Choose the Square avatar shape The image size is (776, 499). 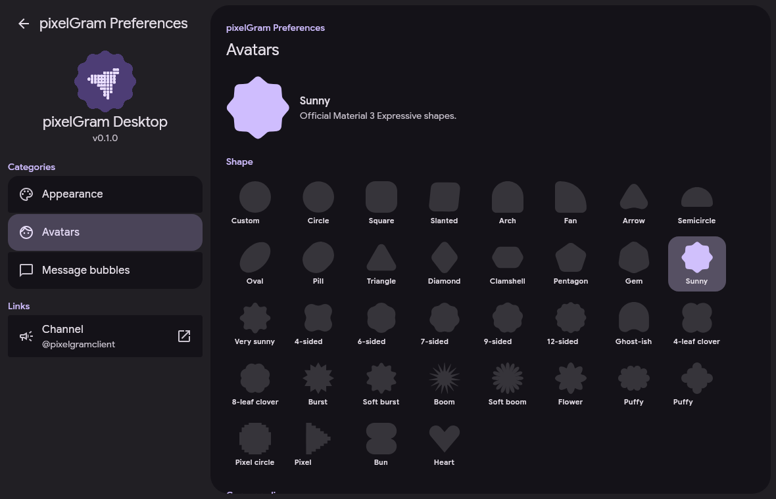tap(381, 204)
